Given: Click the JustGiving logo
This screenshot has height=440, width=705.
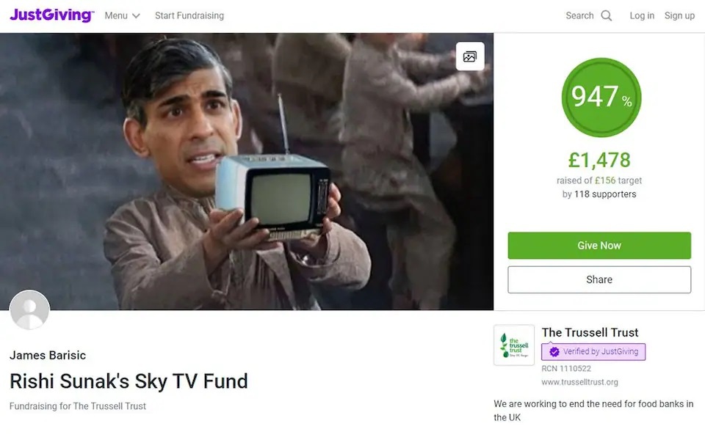Looking at the screenshot, I should pos(51,15).
